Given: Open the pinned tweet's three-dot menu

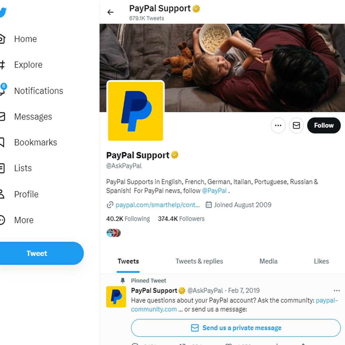Looking at the screenshot, I should [336, 290].
